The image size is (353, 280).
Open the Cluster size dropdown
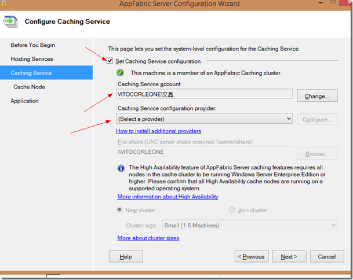[x=250, y=225]
